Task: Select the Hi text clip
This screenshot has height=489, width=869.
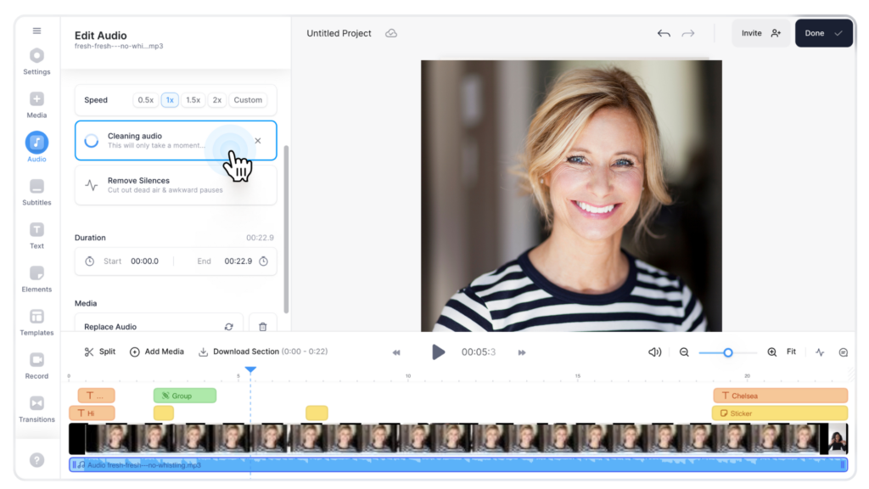Action: point(92,413)
